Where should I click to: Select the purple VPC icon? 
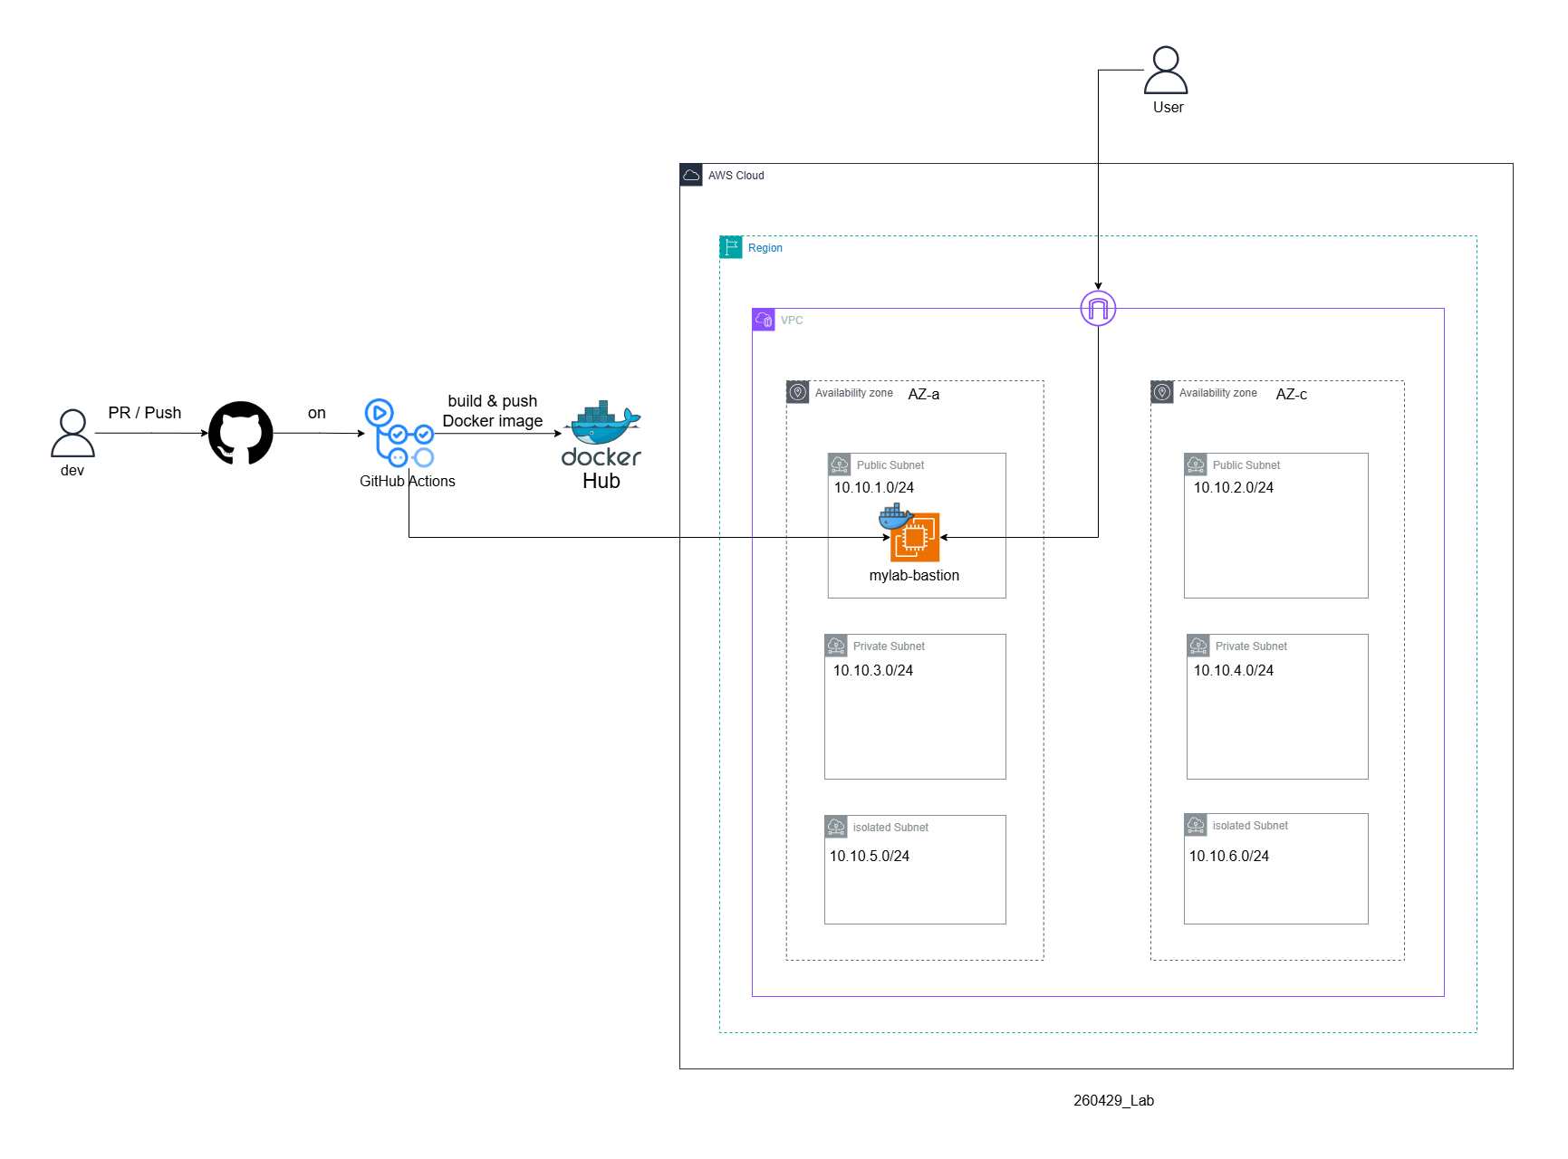[x=764, y=320]
